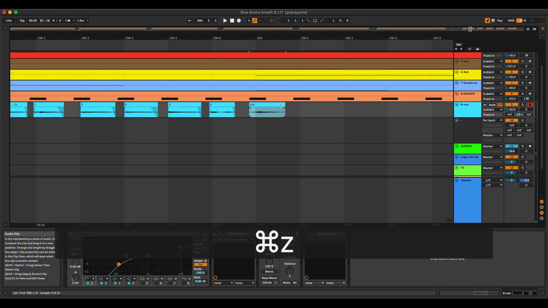Arm the SUBMIX track for recording
Image resolution: width=548 pixels, height=308 pixels.
530,146
